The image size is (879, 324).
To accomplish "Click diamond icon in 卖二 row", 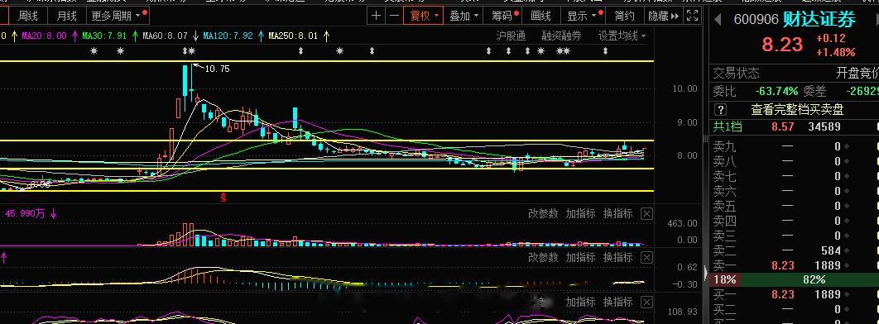I will click(847, 250).
